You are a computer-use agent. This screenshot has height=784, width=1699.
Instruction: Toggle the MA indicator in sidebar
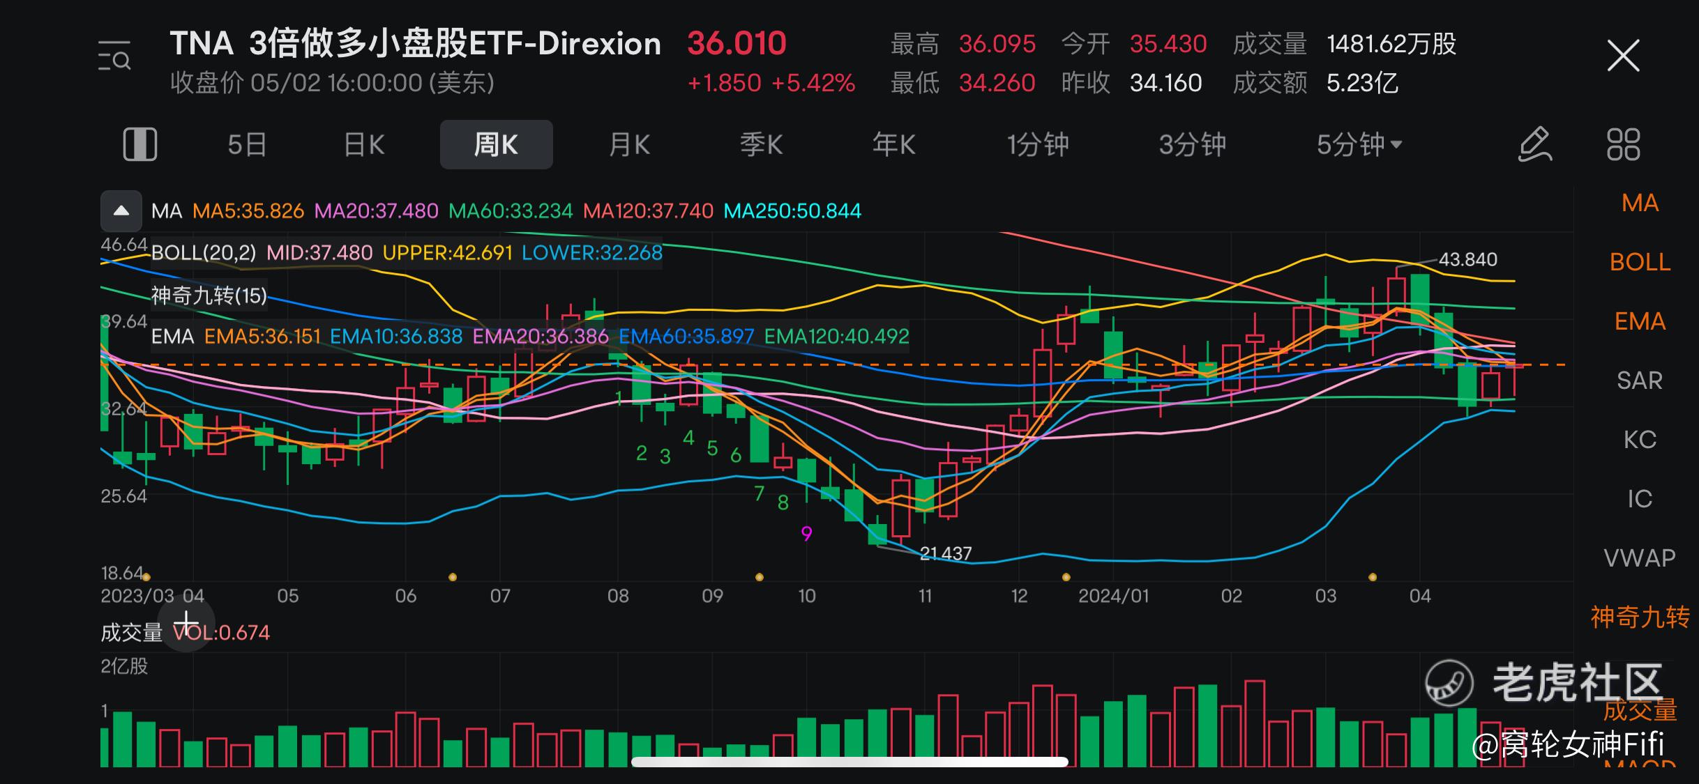click(x=1640, y=203)
